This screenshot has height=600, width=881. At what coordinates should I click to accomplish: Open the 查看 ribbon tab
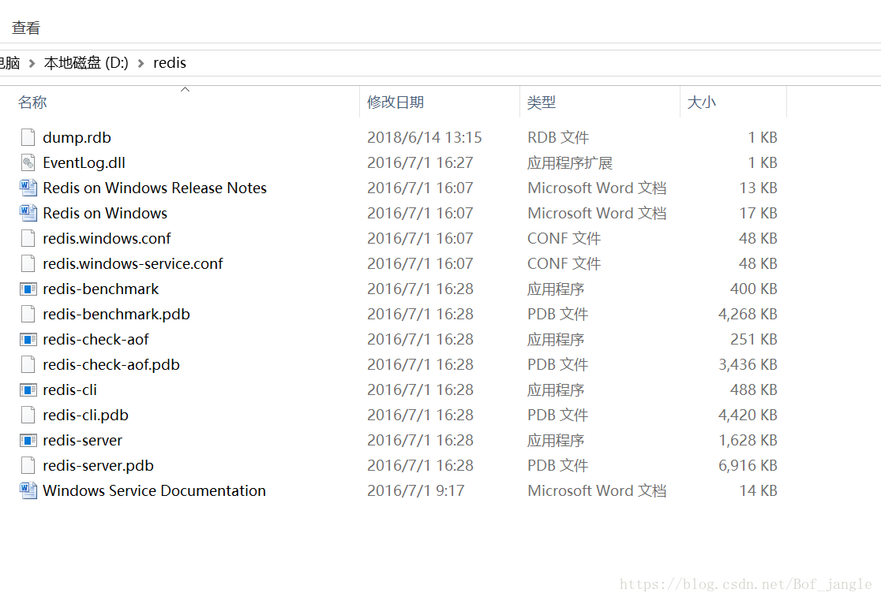click(26, 28)
